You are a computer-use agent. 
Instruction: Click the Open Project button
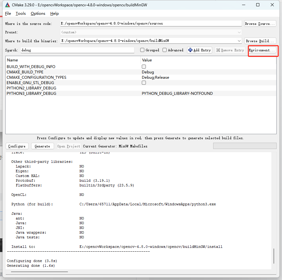[x=69, y=146]
